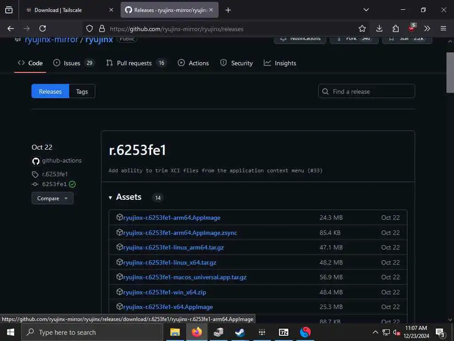454x341 pixels.
Task: Go to the Security tab
Action: (236, 63)
